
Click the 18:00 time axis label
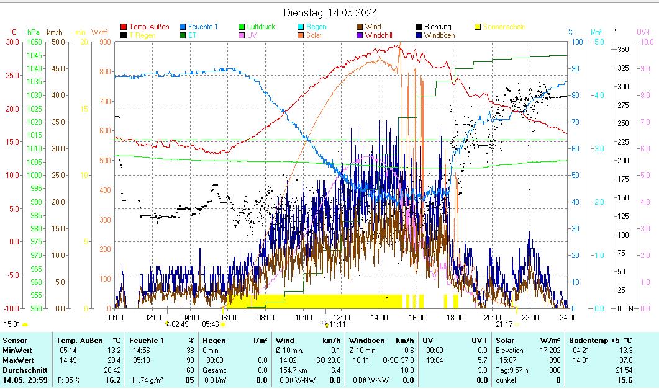[x=454, y=318]
